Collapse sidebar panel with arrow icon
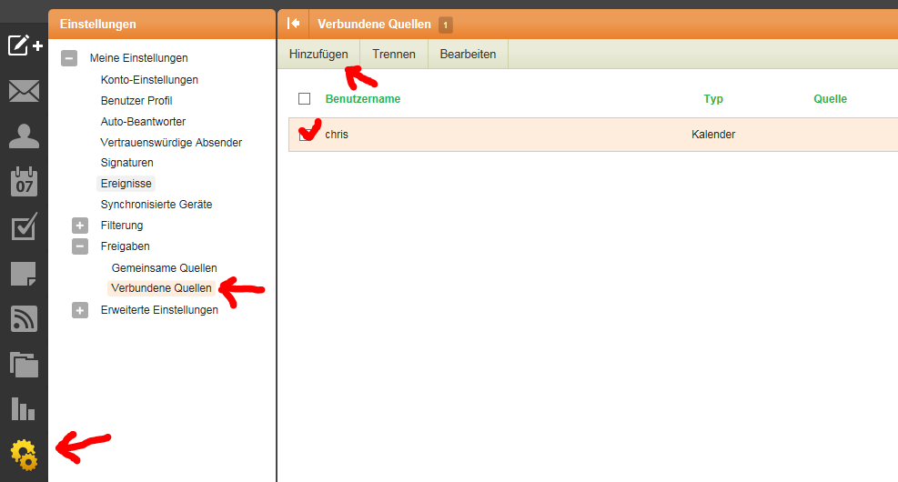Image resolution: width=898 pixels, height=482 pixels. (293, 24)
